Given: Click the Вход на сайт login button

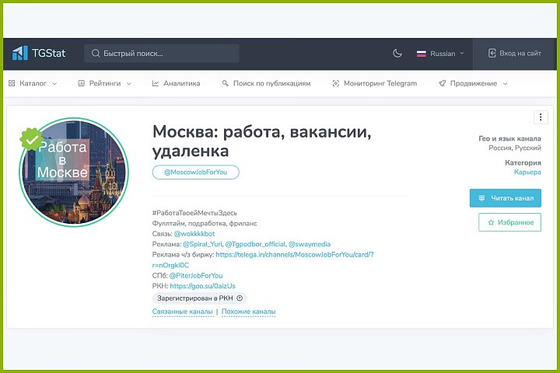Looking at the screenshot, I should coord(514,54).
